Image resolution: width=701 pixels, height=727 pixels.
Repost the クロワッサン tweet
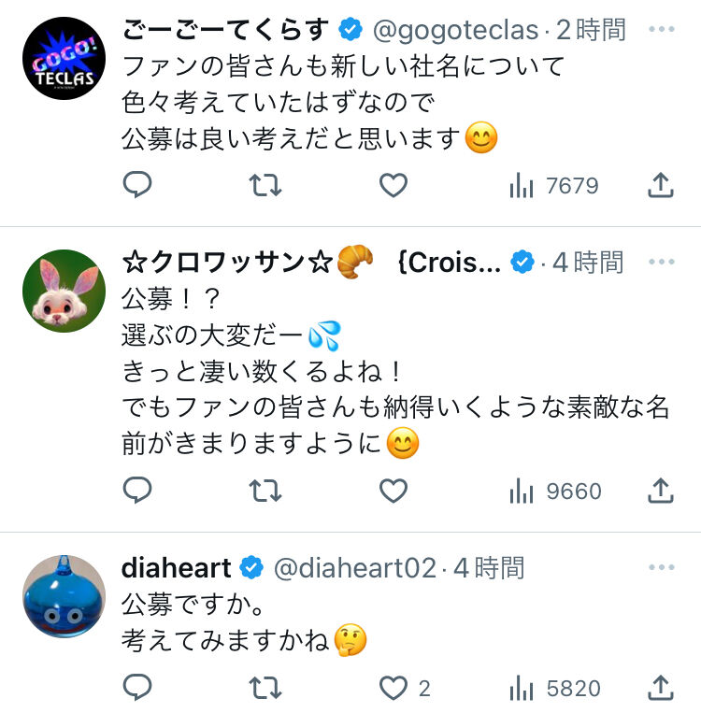[x=265, y=491]
